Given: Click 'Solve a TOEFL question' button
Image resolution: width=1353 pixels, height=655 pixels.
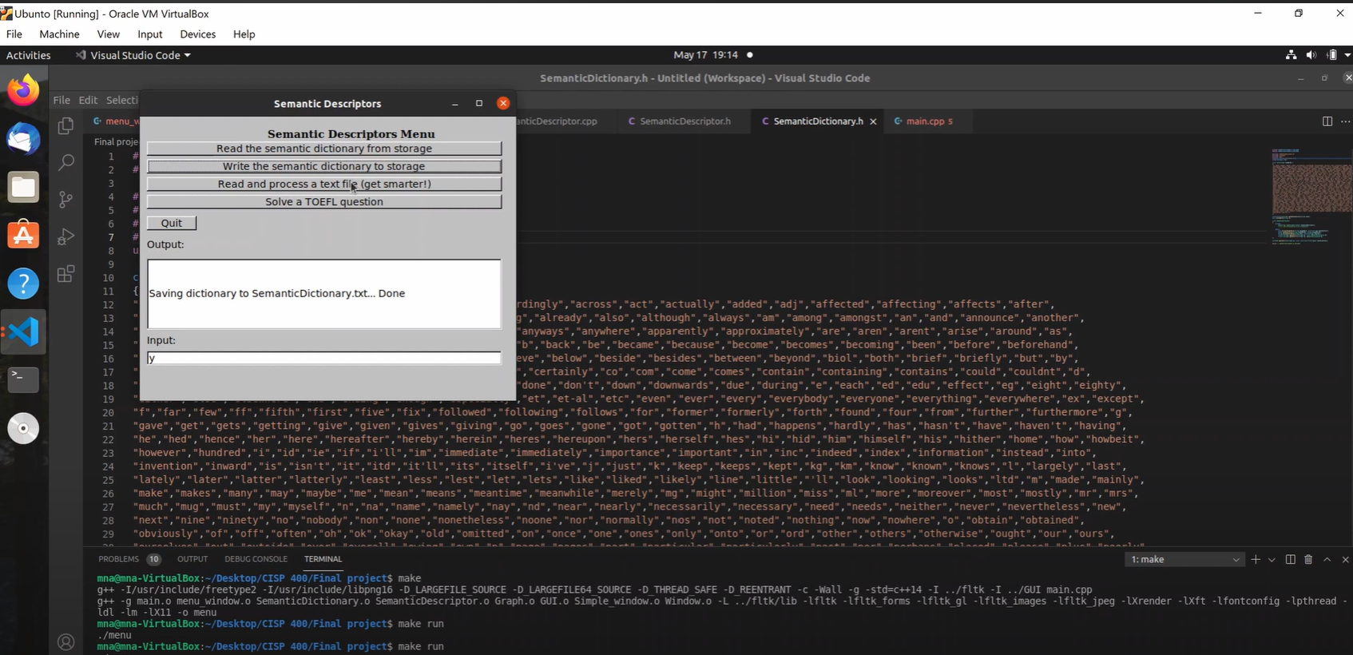Looking at the screenshot, I should coord(324,202).
